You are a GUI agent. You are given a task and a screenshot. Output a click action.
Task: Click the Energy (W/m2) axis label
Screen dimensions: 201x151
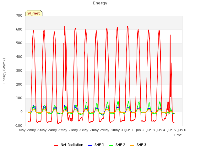point(4,71)
